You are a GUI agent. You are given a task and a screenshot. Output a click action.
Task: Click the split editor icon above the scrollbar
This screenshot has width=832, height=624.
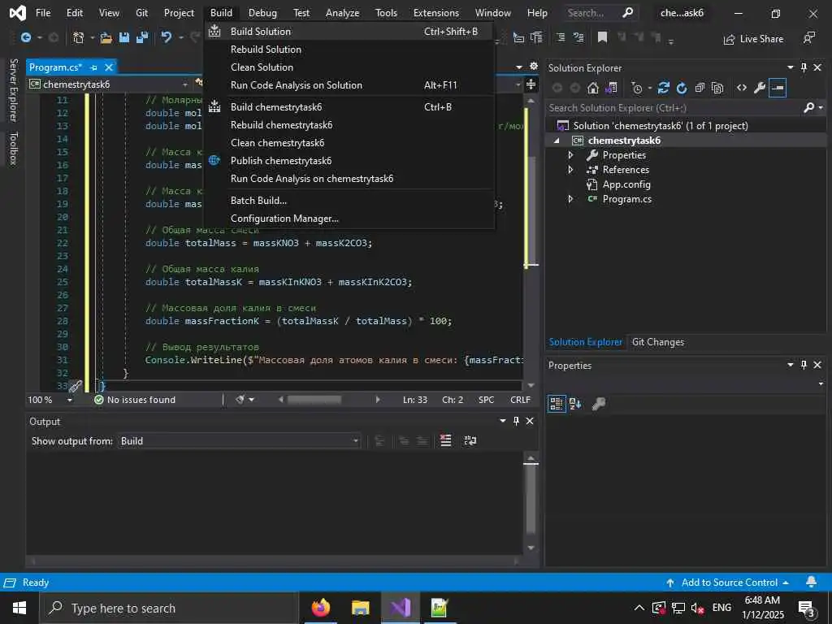click(531, 84)
